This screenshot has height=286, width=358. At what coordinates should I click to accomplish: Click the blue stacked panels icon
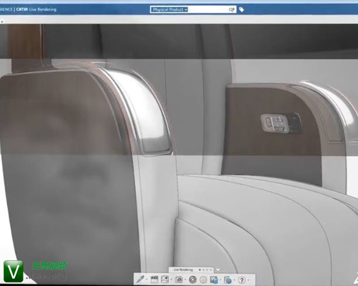214,280
